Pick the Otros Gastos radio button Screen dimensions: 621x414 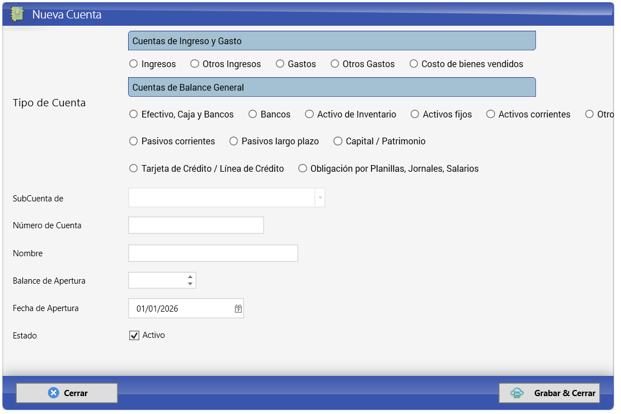tap(335, 64)
